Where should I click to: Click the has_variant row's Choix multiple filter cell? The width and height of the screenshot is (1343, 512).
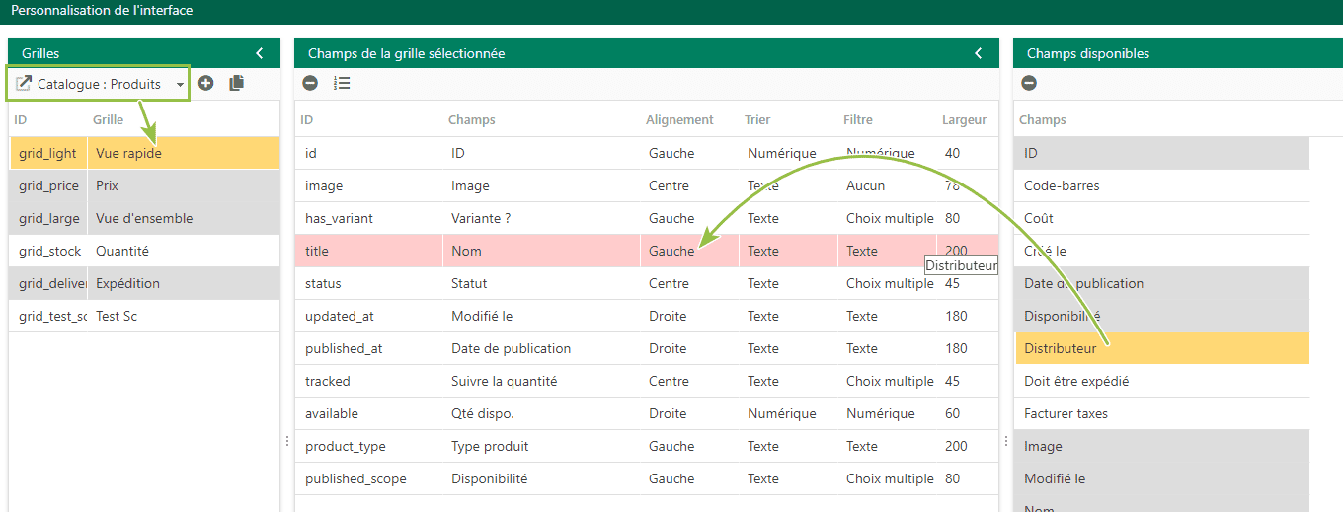point(889,218)
